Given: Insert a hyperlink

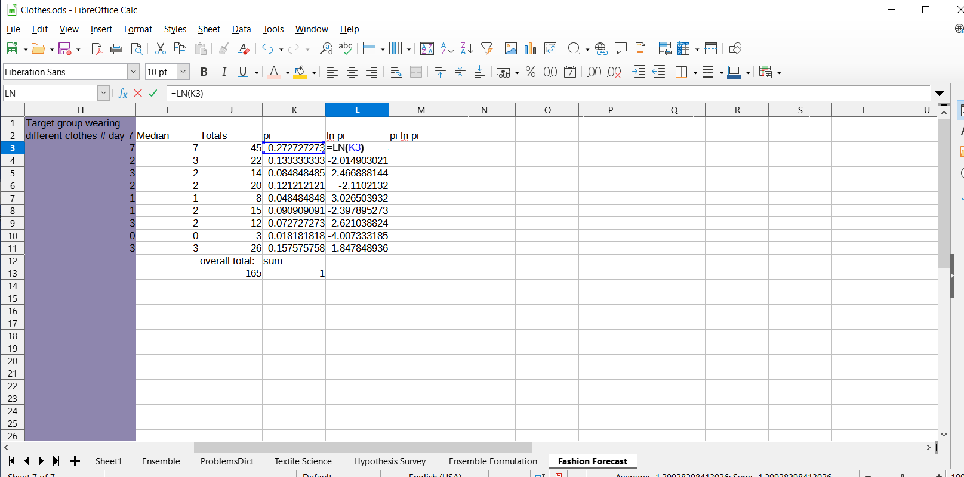Looking at the screenshot, I should 601,49.
